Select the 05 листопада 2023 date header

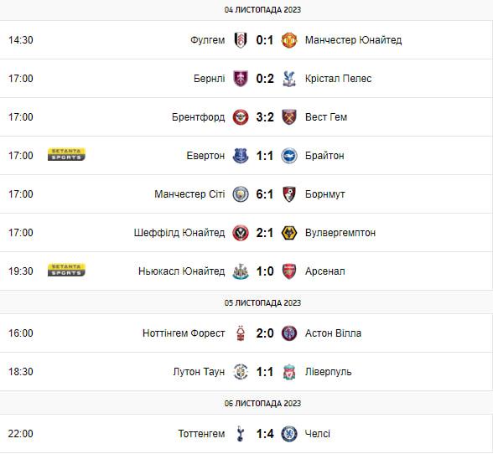[x=262, y=302]
